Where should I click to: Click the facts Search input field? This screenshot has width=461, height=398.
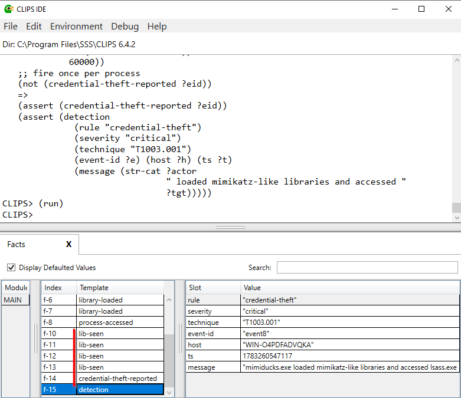coord(367,268)
